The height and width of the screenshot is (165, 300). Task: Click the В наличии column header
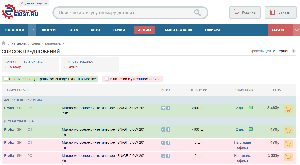click(199, 90)
